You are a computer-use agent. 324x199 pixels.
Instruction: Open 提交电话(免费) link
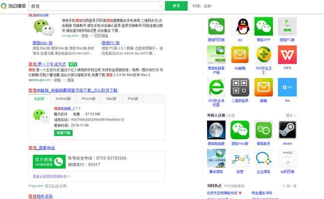(56, 186)
